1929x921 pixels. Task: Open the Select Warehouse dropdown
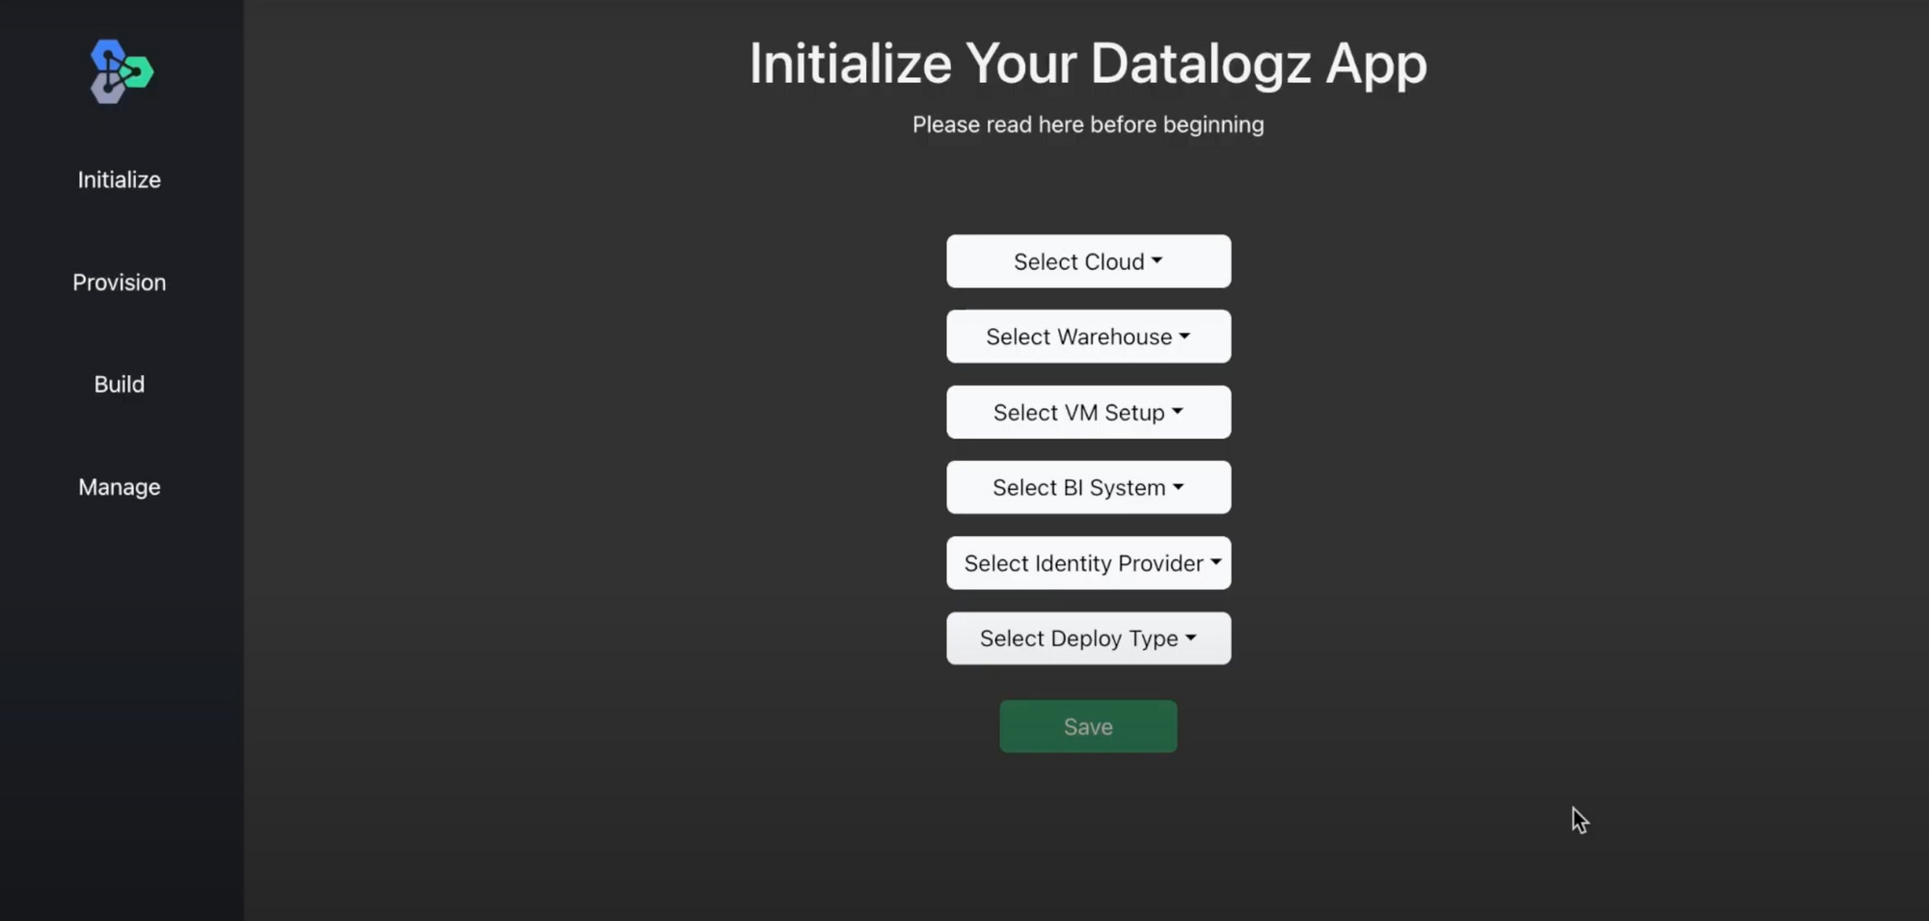pos(1088,336)
